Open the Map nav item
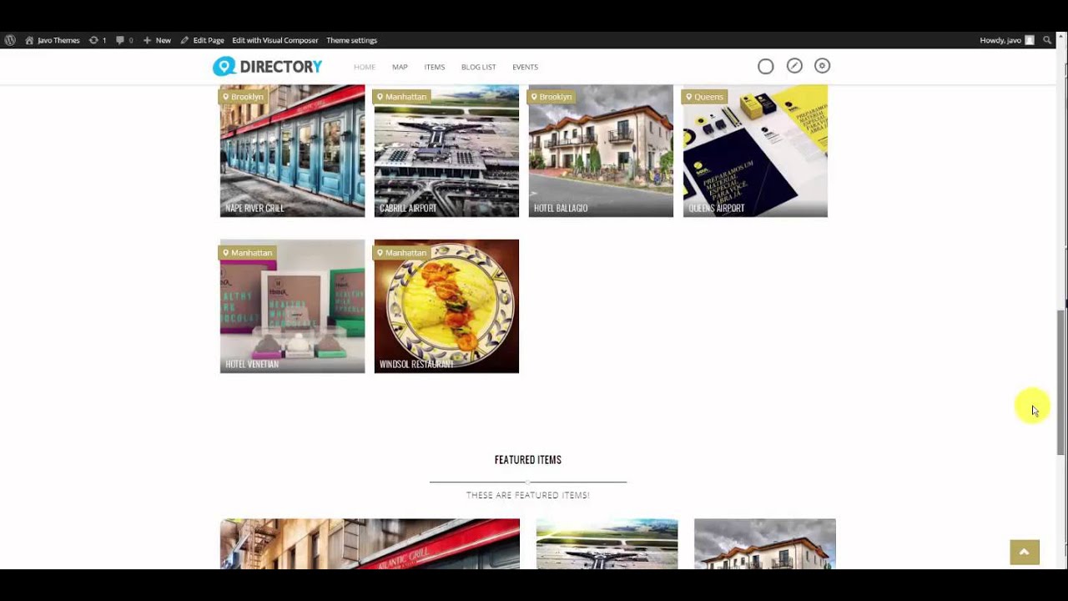This screenshot has width=1068, height=601. (x=400, y=67)
